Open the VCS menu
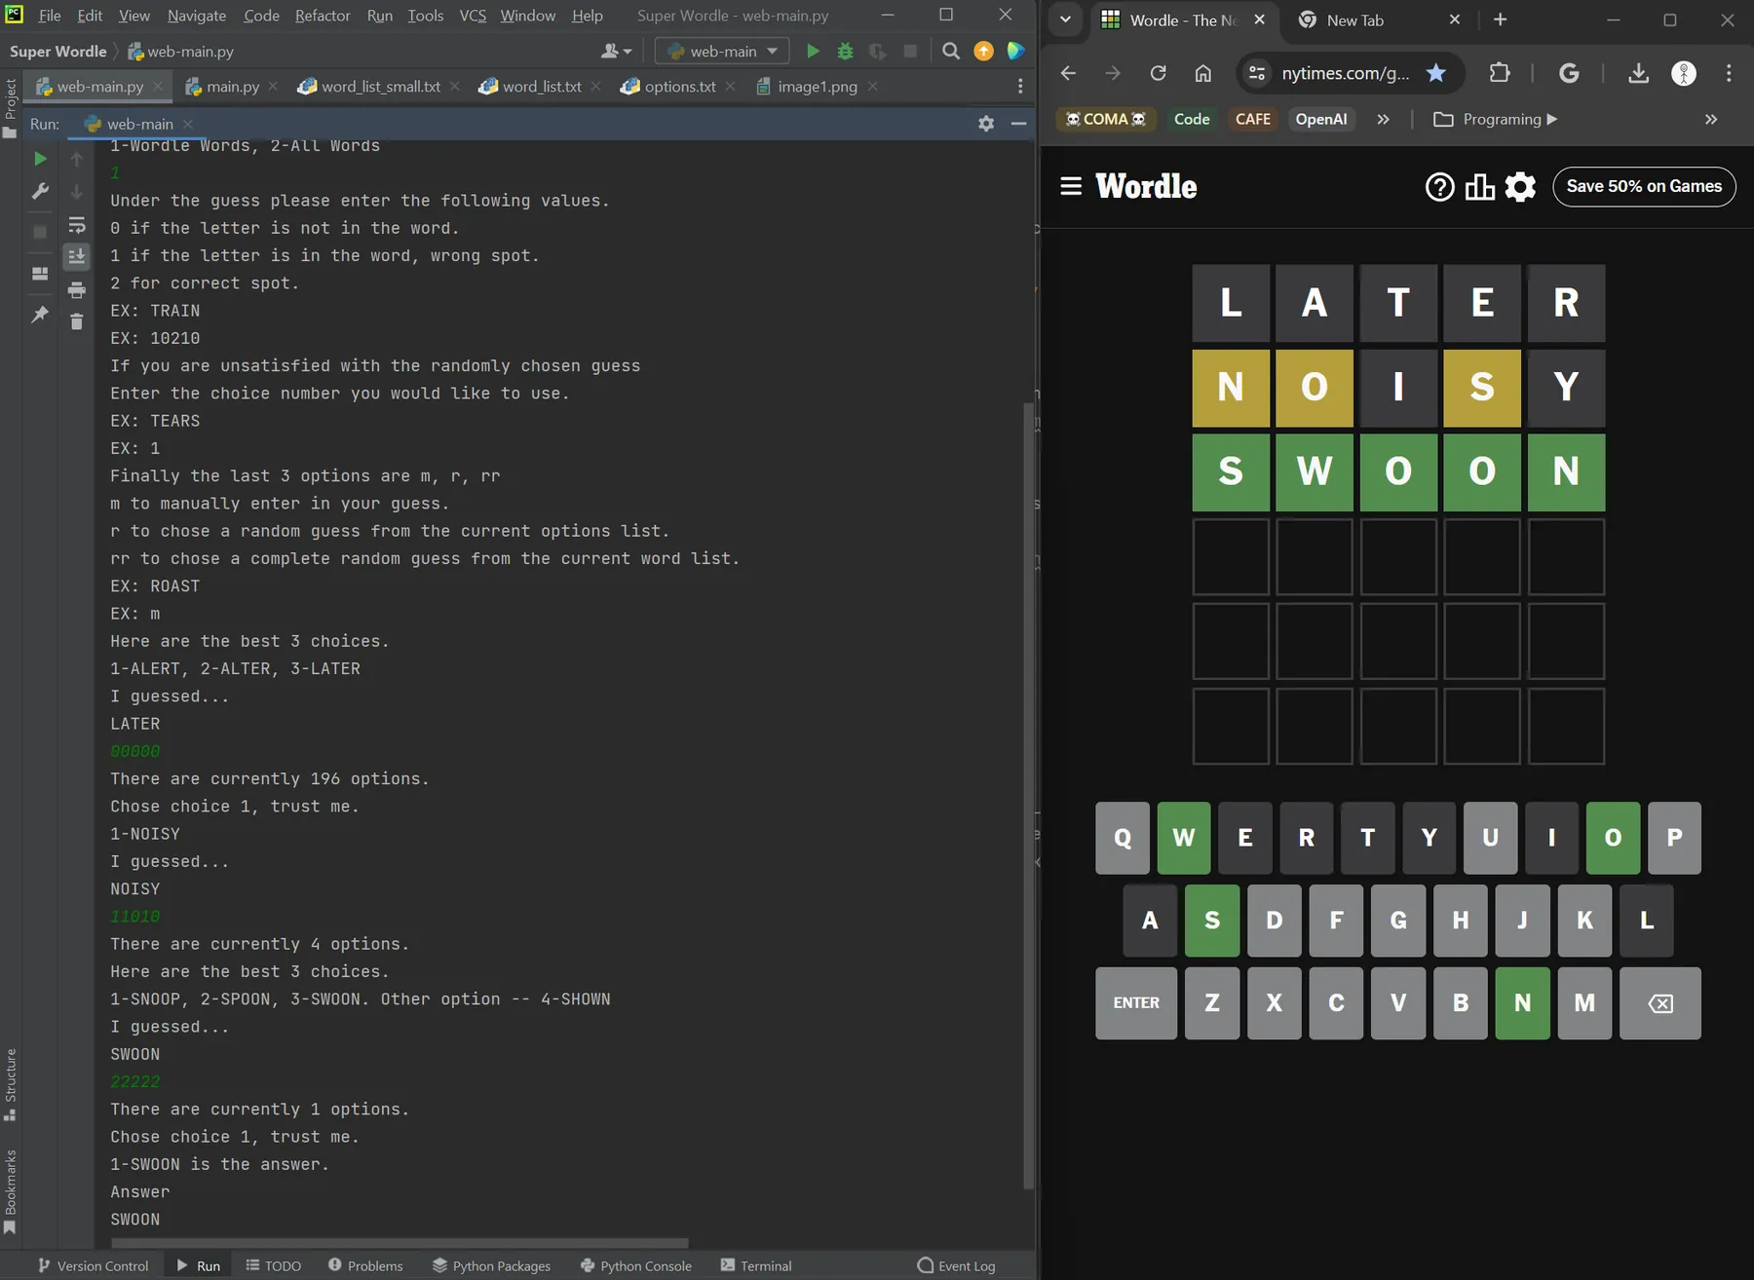Image resolution: width=1754 pixels, height=1280 pixels. [x=473, y=16]
